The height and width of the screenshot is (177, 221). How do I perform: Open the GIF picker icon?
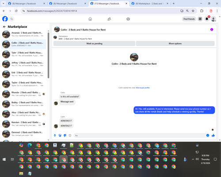tap(70, 135)
